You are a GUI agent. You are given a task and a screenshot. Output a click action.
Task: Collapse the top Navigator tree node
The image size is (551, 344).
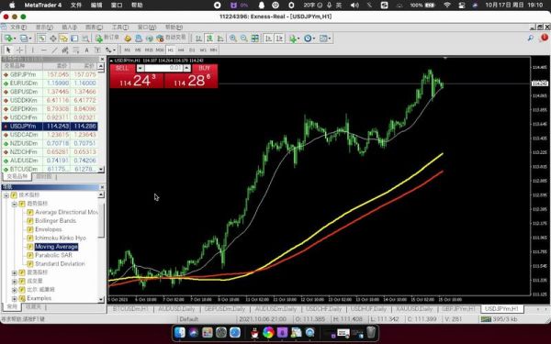[6, 195]
